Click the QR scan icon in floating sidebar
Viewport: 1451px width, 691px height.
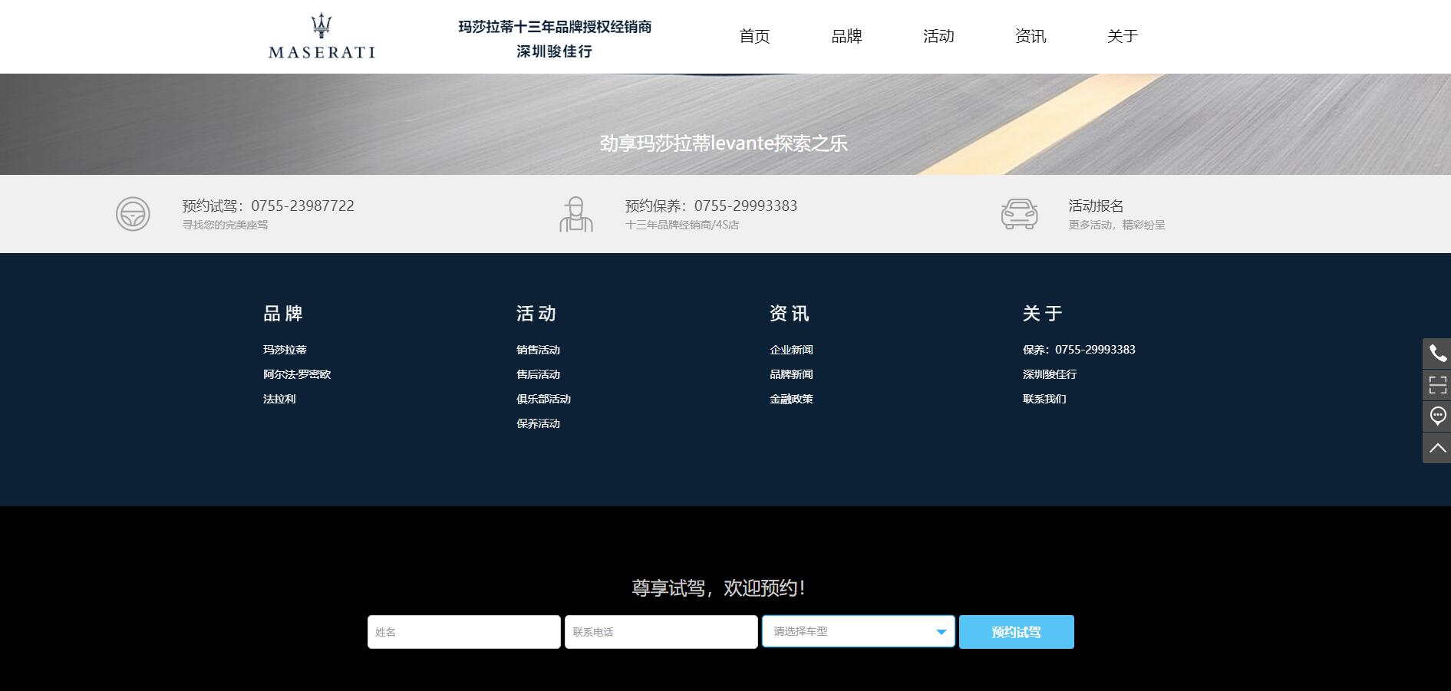tap(1437, 385)
